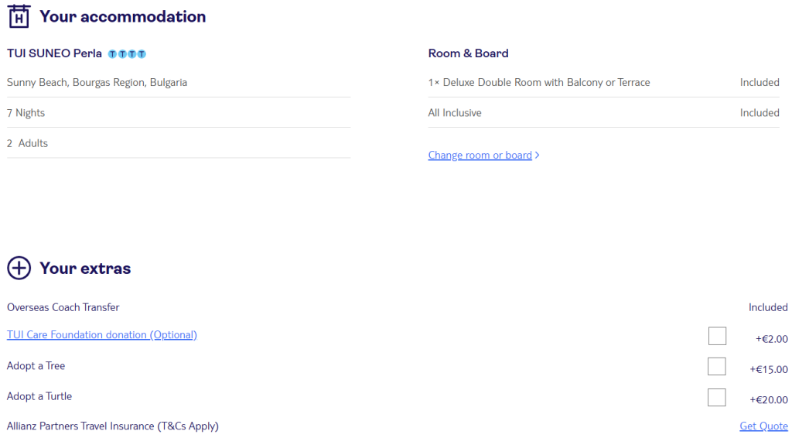This screenshot has height=438, width=792.
Task: Tick the Adopt a Turtle checkbox
Action: point(717,397)
